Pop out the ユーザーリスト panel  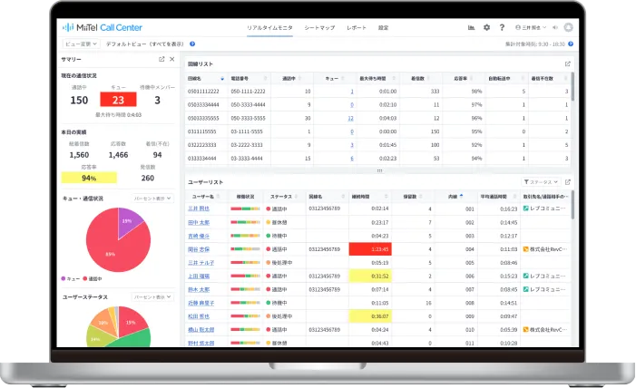(x=567, y=182)
